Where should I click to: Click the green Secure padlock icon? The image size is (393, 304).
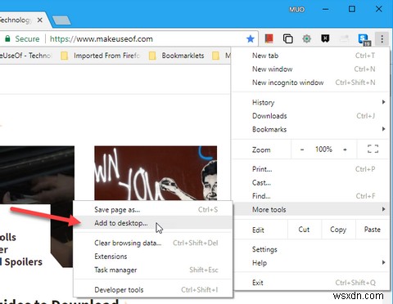pos(7,38)
